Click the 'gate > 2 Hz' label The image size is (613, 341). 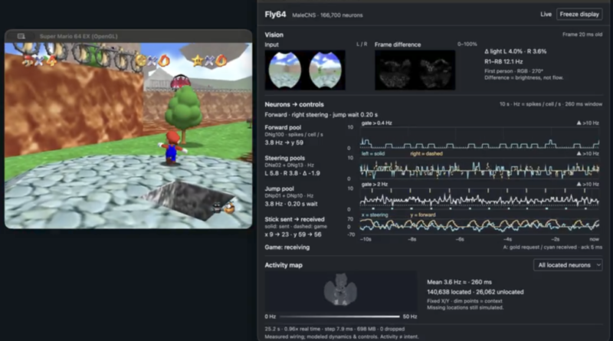pyautogui.click(x=375, y=184)
